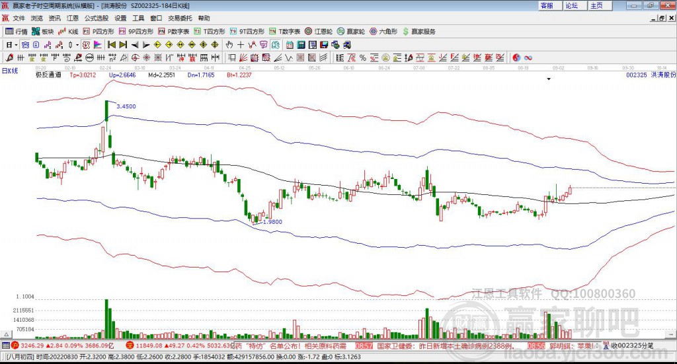
Task: Open the 窗口 menu
Action: 156,18
